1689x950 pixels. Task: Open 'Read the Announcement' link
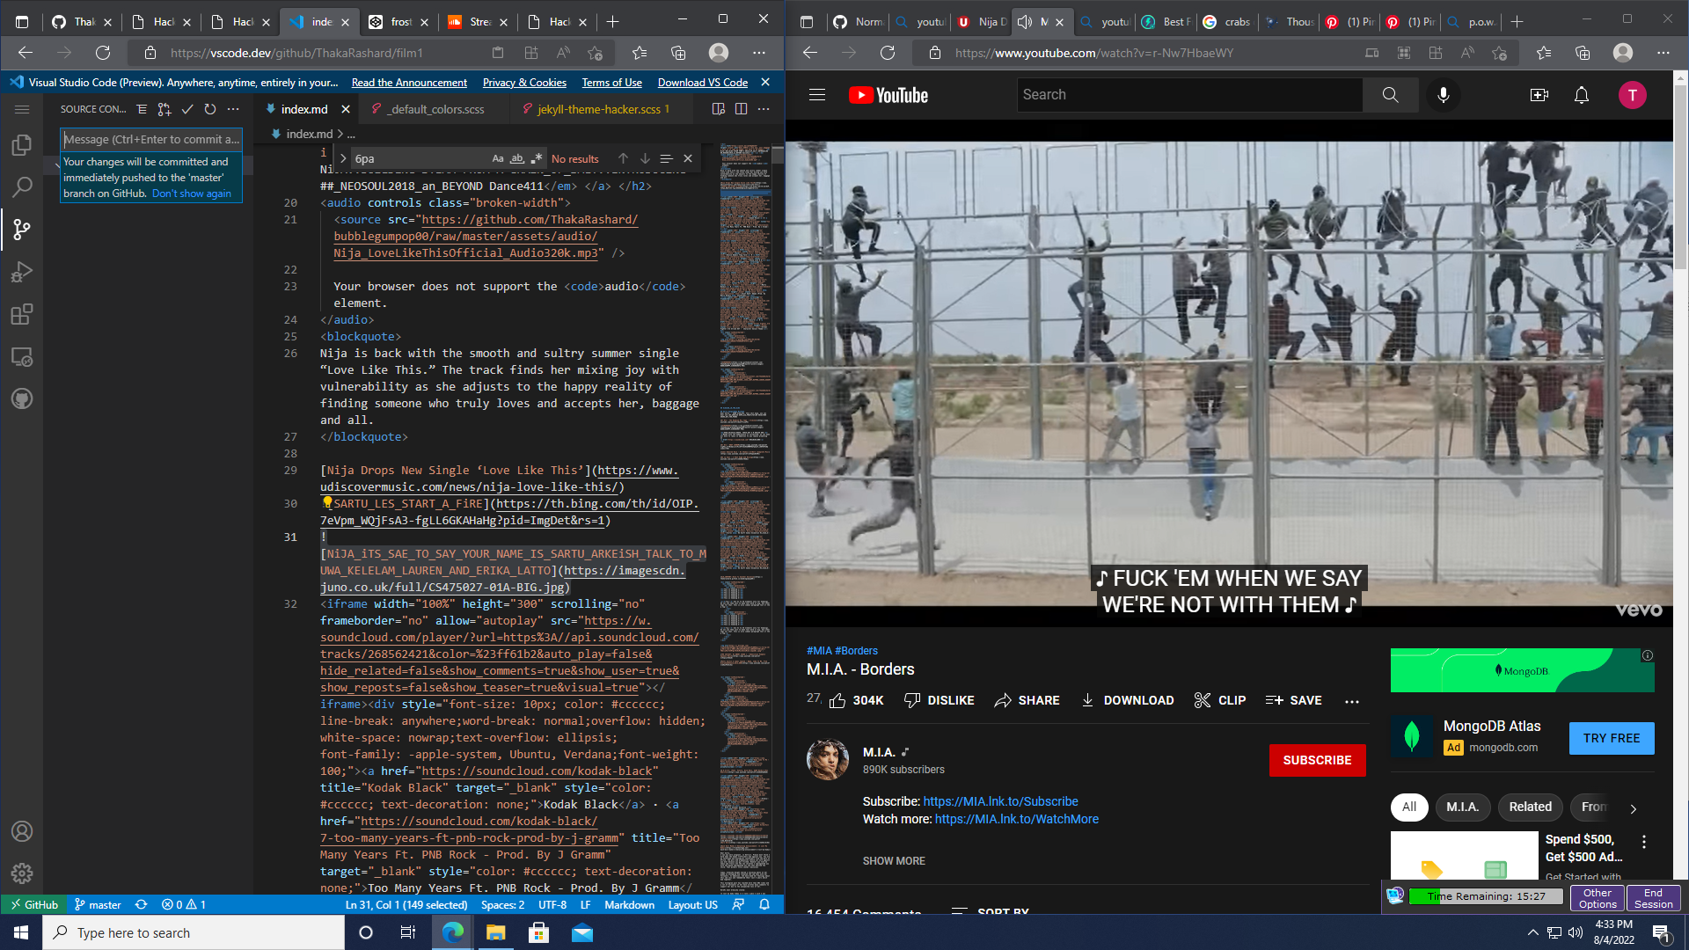tap(409, 82)
